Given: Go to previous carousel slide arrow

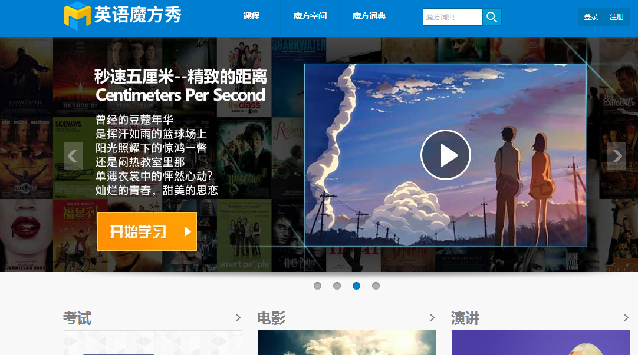Looking at the screenshot, I should (73, 156).
